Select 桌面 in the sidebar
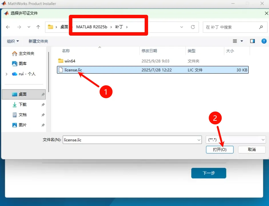This screenshot has height=206, width=269. click(x=24, y=94)
